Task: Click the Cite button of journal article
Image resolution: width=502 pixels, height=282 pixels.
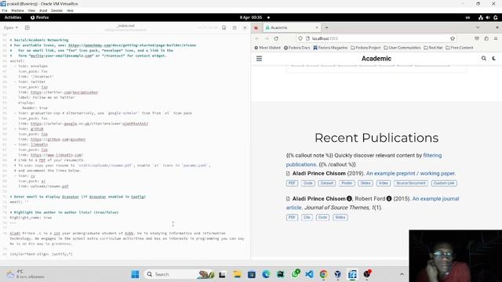Action: coord(307,218)
